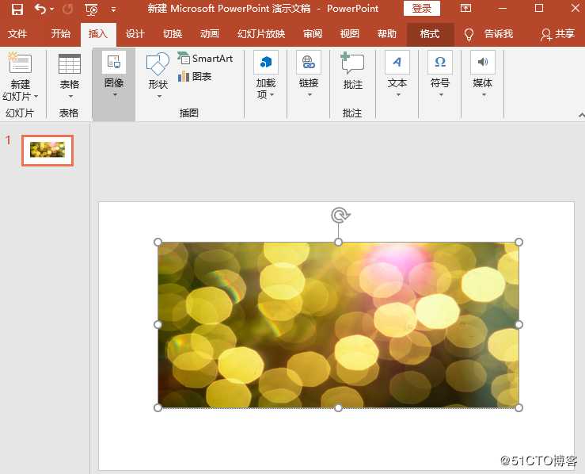Click the picture's bottom-right sizing handle

point(519,408)
